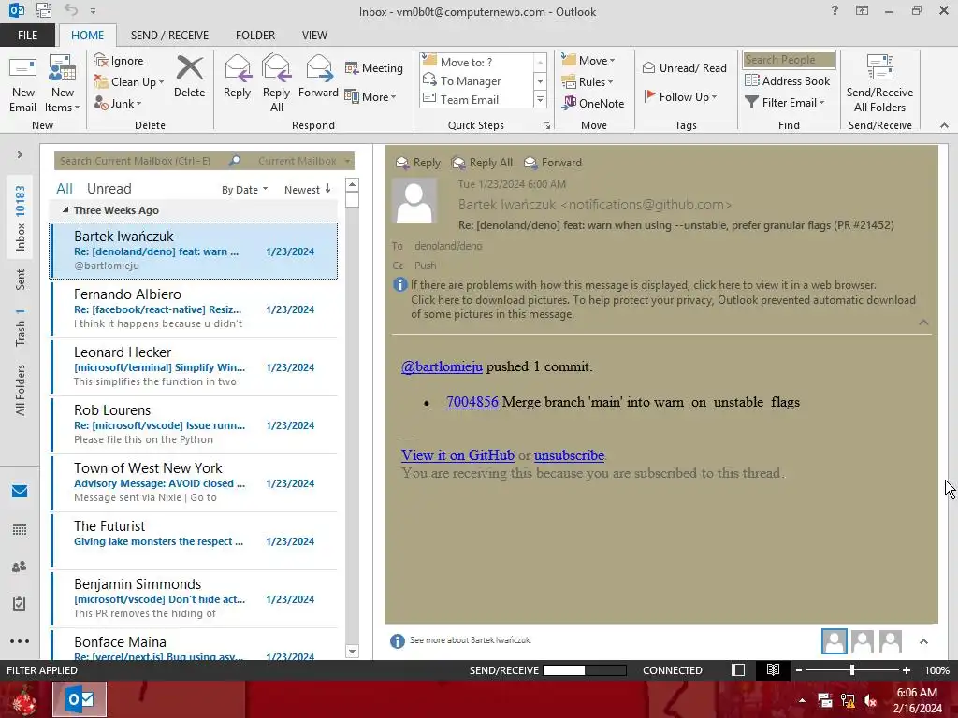
Task: Open the Fernando Albiero email
Action: 195,309
